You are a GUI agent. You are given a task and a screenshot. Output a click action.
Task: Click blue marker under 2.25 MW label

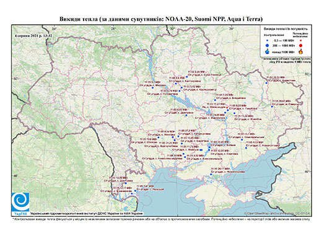(187, 77)
